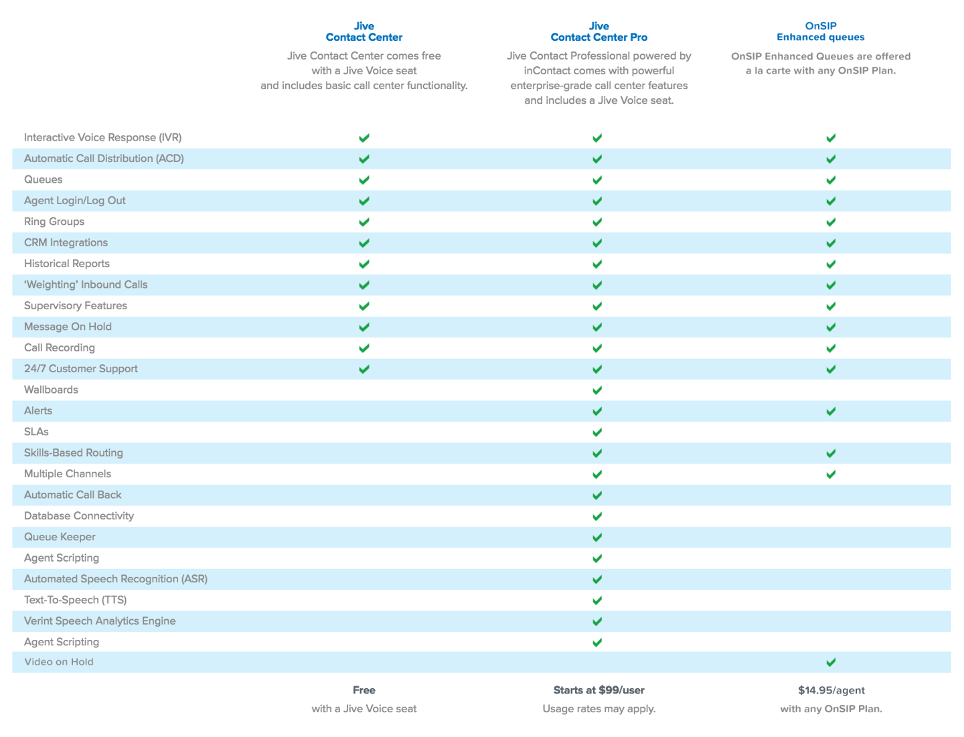Select the 'Supervisory Features' row label
This screenshot has height=737, width=964.
76,306
